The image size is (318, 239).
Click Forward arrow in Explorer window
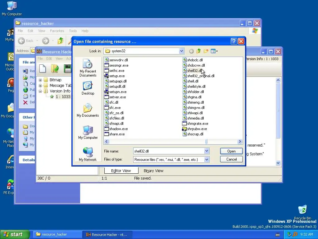46,41
